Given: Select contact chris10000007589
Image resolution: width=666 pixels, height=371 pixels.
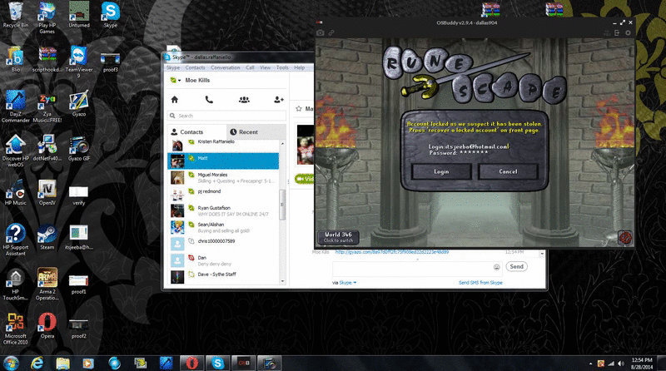Looking at the screenshot, I should click(223, 244).
